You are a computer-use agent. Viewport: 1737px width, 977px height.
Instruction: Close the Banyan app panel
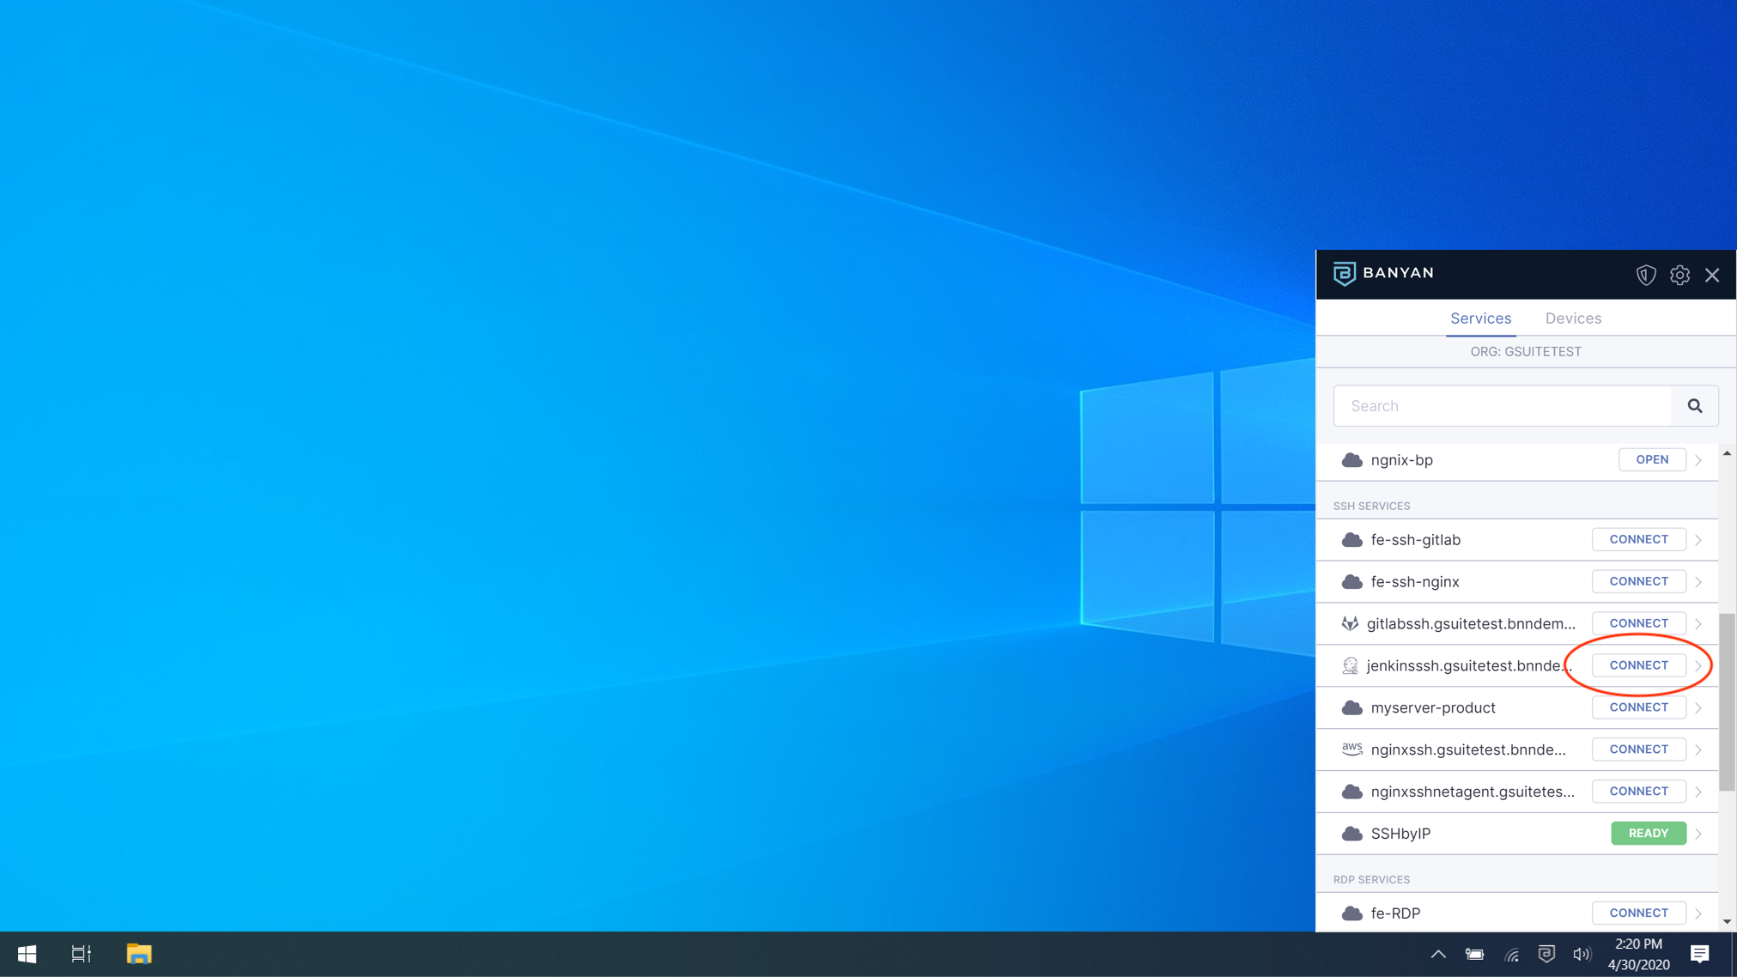tap(1712, 275)
